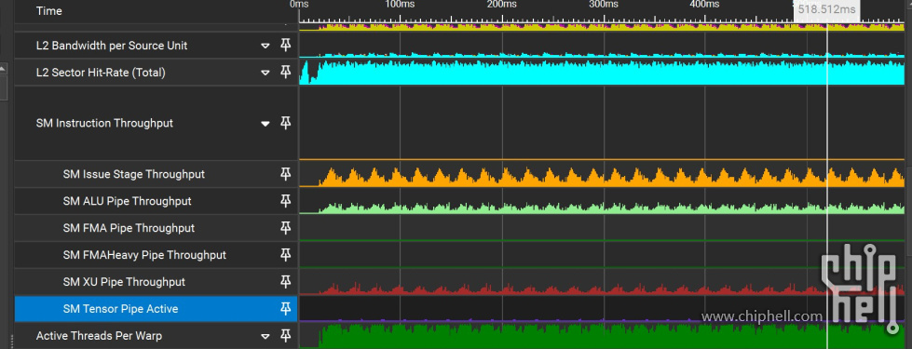Screen dimensions: 912x349
Task: Pin the Active Threads Per Warp row
Action: tap(286, 335)
